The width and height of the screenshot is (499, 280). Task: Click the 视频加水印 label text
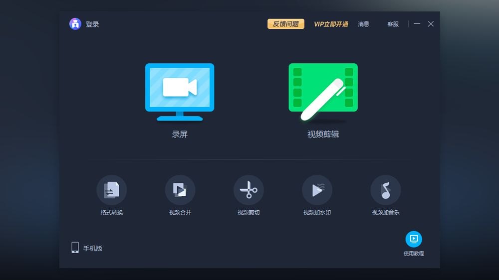[x=317, y=212]
